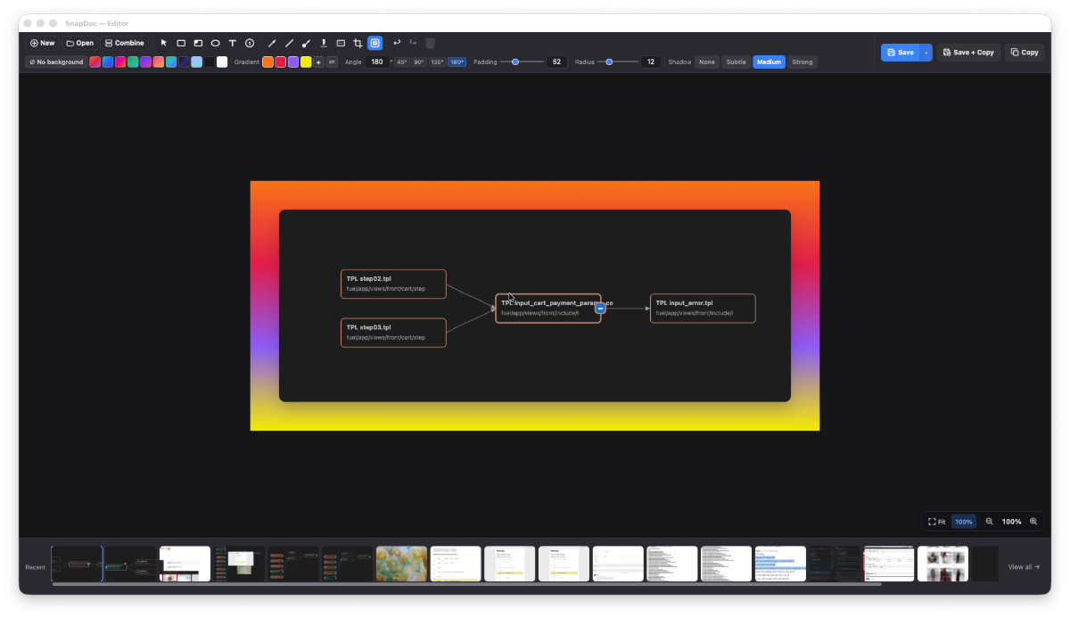Viewport: 1070px width, 618px height.
Task: Set shadow to Medium
Action: coord(770,62)
